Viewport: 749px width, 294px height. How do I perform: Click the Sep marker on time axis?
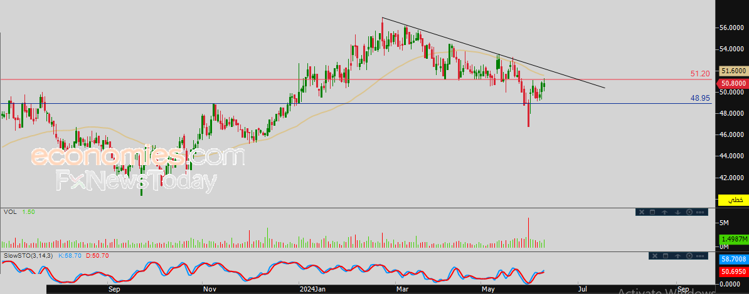[x=114, y=289]
